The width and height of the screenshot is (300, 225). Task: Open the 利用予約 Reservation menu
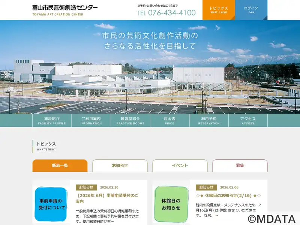(x=209, y=120)
